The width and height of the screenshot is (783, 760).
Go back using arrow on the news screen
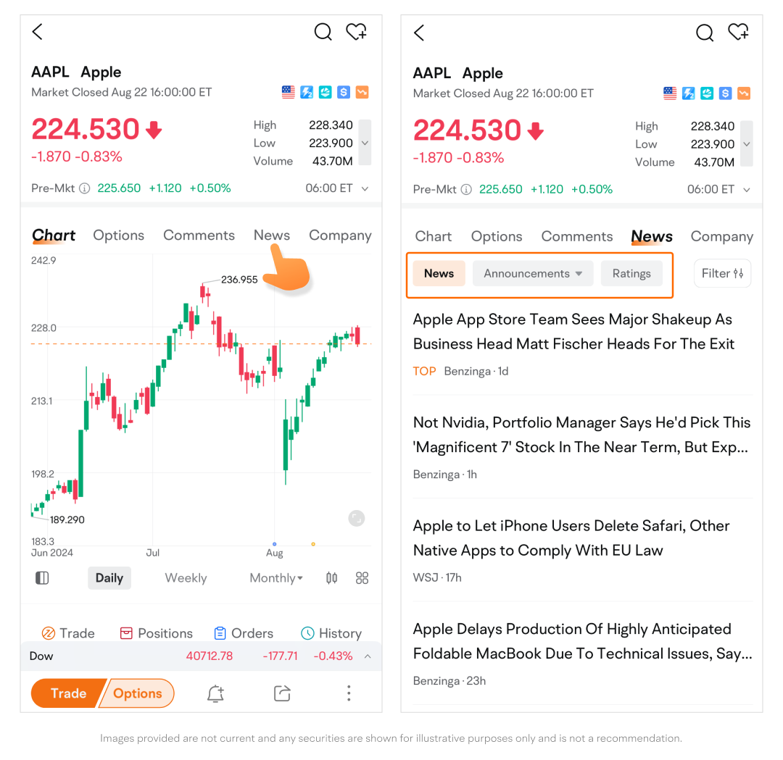click(419, 33)
